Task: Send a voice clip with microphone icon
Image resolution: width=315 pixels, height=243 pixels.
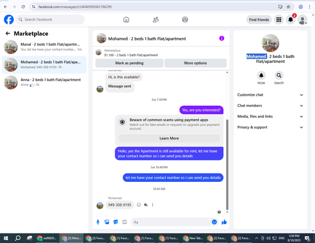Action: 98,222
